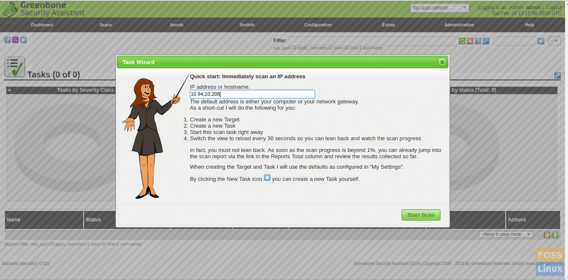This screenshot has width=568, height=280.
Task: Click the 'Sat Feb 16 13:15:56 2019 UTC' timestamp
Action: [x=527, y=13]
